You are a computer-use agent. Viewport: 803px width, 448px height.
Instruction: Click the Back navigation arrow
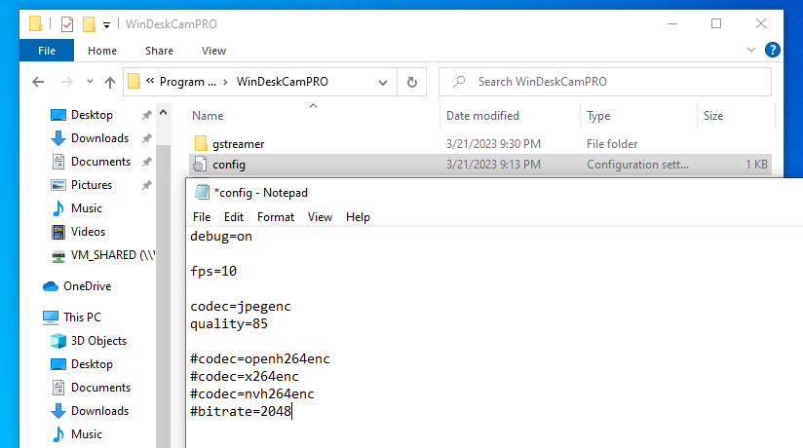pos(38,83)
